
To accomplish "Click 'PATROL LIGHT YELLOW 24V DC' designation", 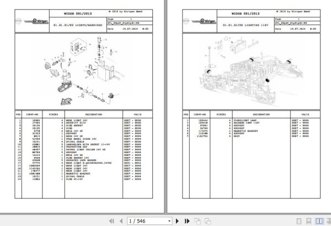I will tap(86, 150).
